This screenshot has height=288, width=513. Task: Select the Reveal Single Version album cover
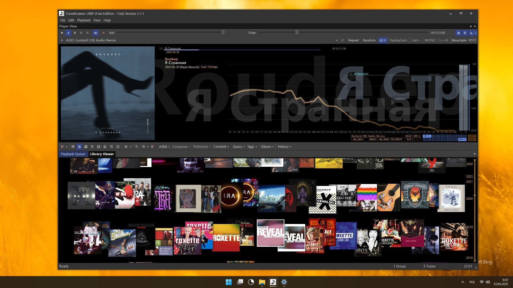tap(270, 233)
